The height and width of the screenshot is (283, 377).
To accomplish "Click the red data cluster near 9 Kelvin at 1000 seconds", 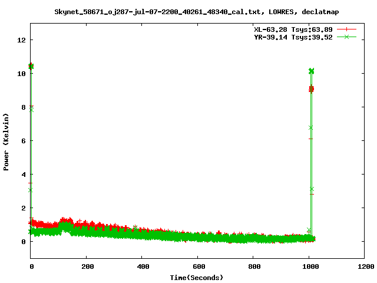I will (x=312, y=89).
